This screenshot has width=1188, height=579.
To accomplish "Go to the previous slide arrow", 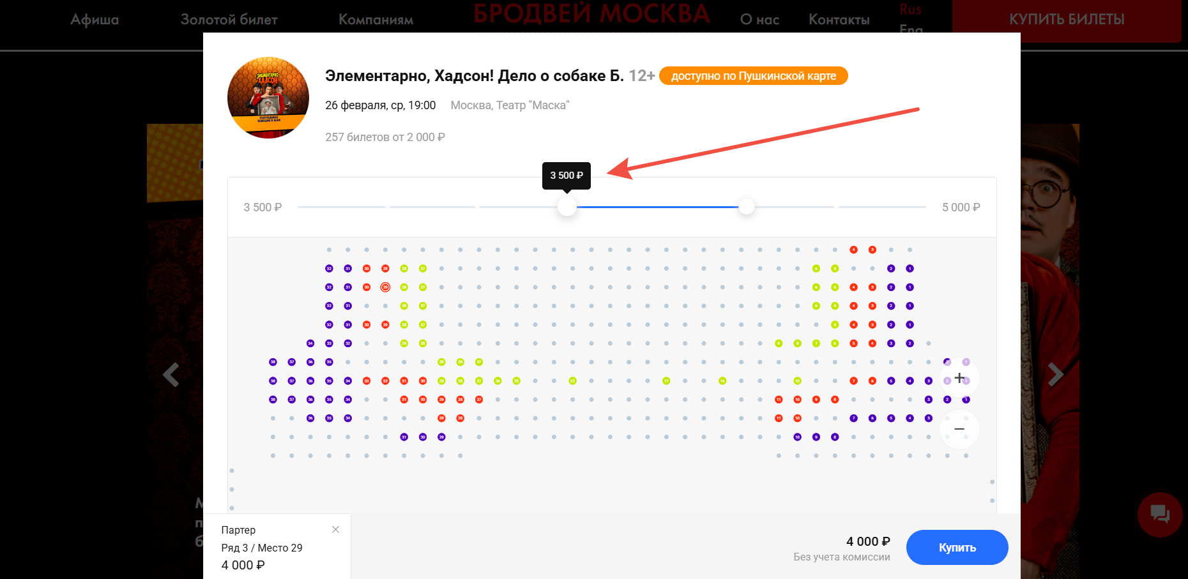I will point(171,375).
